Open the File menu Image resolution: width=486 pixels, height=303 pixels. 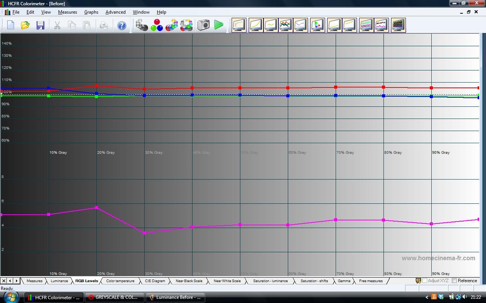tap(16, 12)
